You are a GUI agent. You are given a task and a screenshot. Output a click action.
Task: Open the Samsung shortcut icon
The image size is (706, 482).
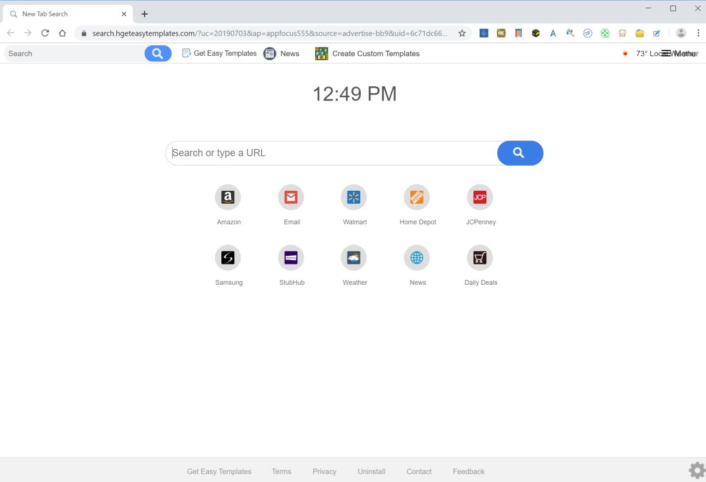228,257
